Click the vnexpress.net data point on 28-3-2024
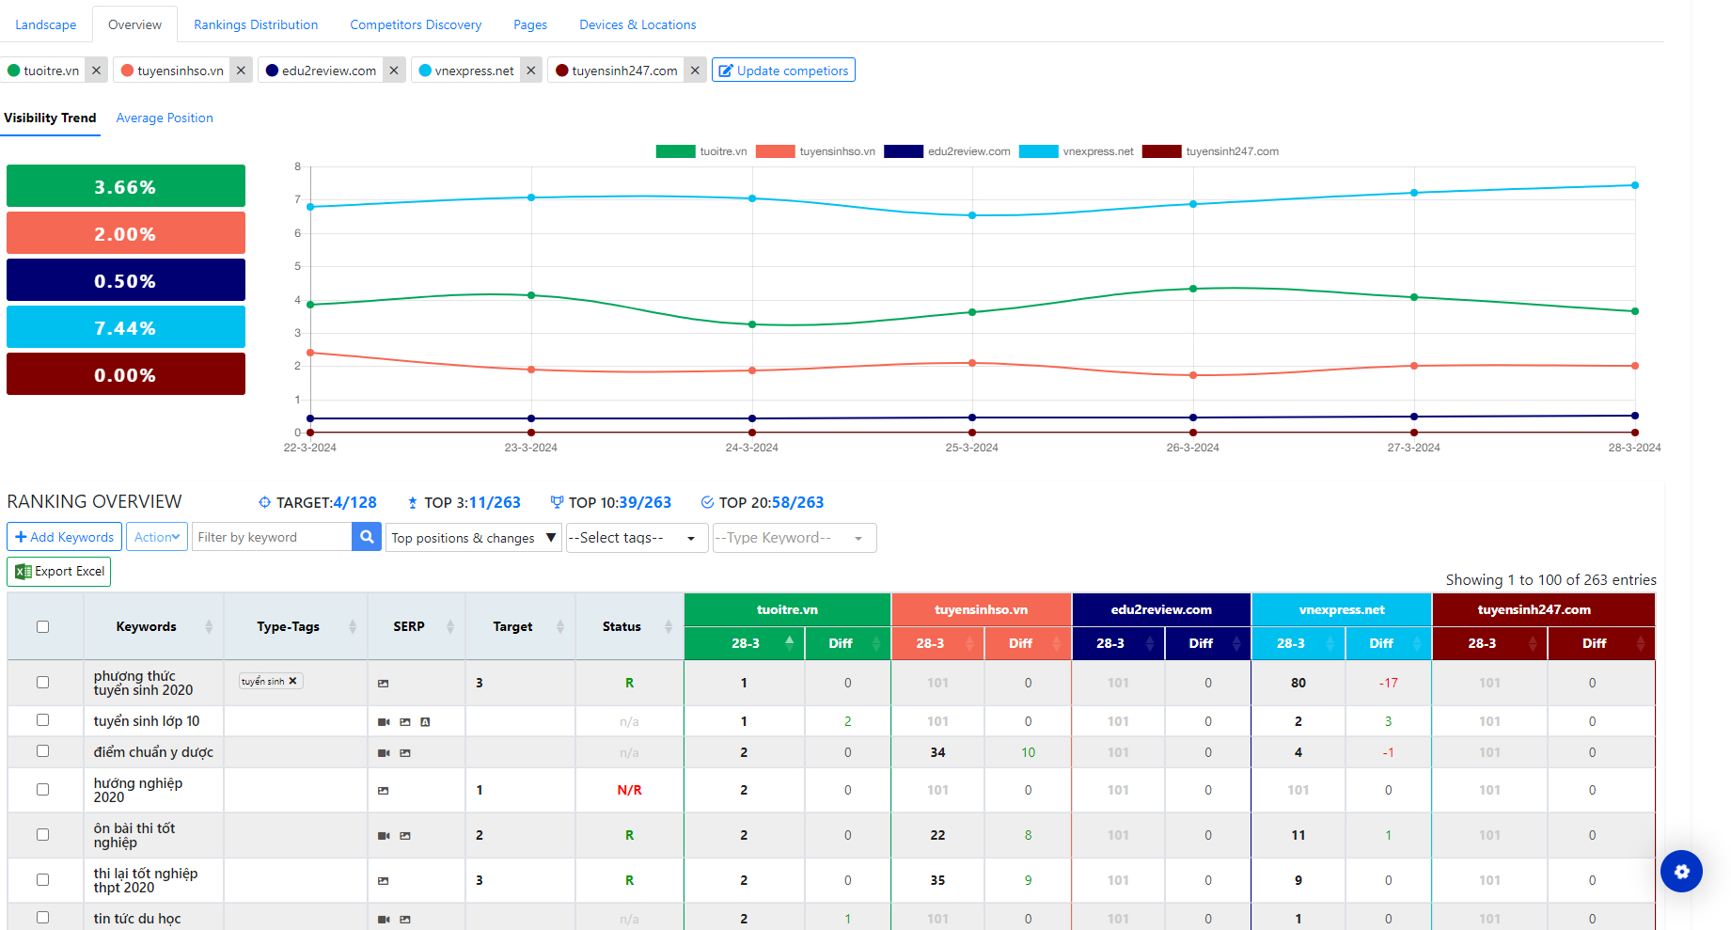Image resolution: width=1731 pixels, height=930 pixels. tap(1635, 185)
